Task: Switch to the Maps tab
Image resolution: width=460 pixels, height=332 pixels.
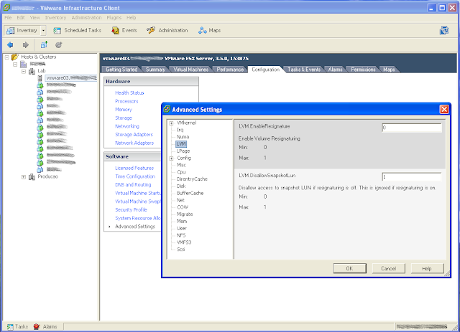Action: tap(389, 70)
